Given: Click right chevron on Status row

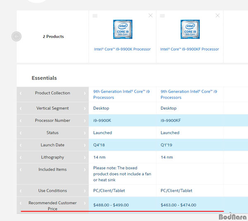Looking at the screenshot, I should point(85,133).
